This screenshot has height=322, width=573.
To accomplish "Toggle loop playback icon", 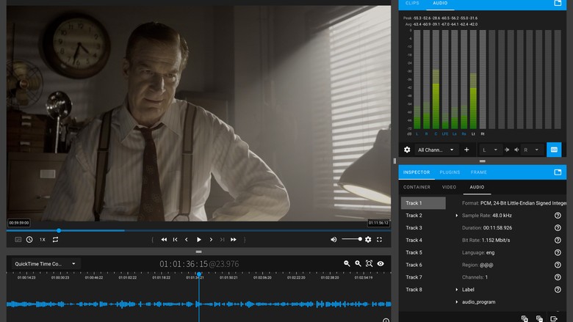I will (x=55, y=240).
